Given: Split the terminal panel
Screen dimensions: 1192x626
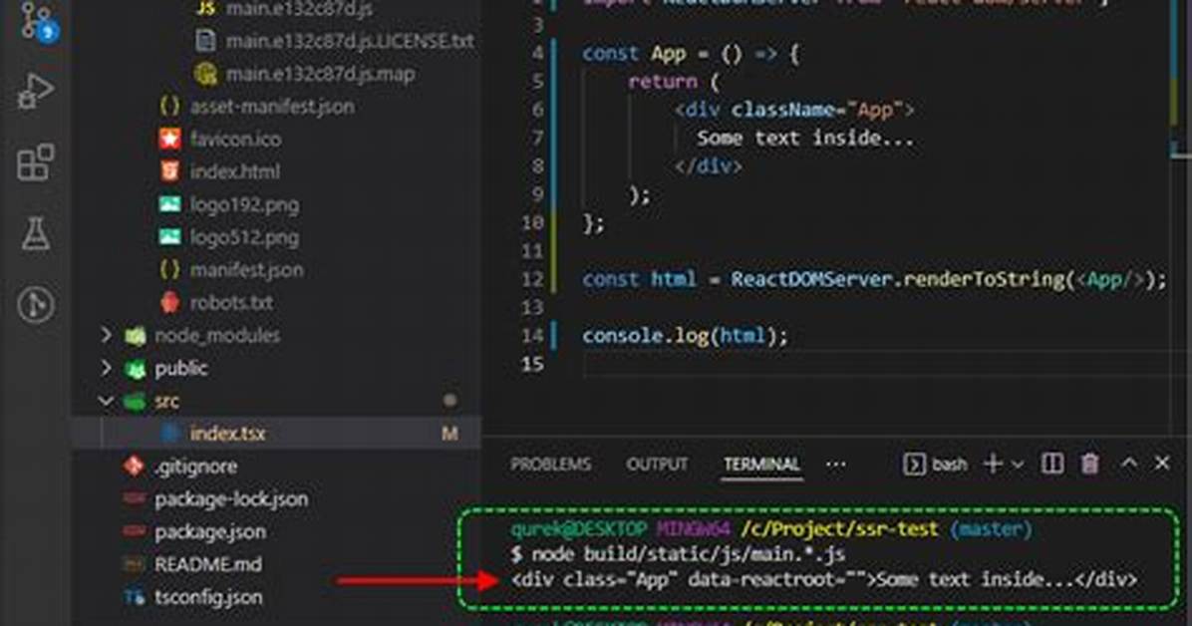Looking at the screenshot, I should [1052, 464].
